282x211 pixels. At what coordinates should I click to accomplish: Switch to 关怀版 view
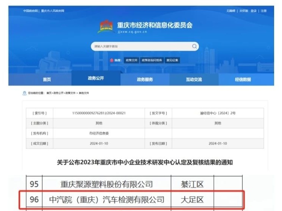[x=244, y=11]
